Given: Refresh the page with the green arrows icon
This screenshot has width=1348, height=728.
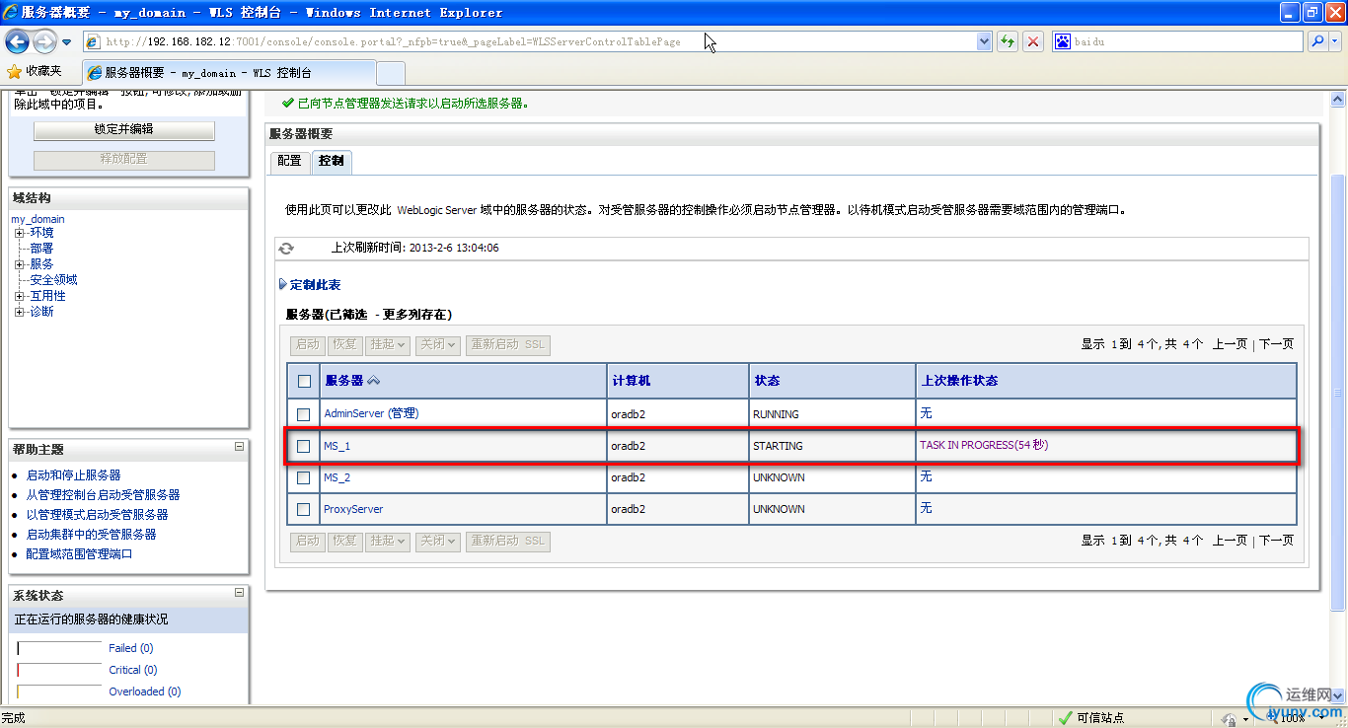Looking at the screenshot, I should click(x=1007, y=41).
